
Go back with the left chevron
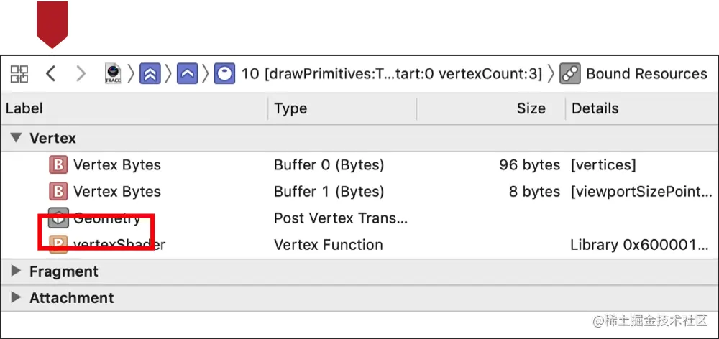pyautogui.click(x=50, y=73)
